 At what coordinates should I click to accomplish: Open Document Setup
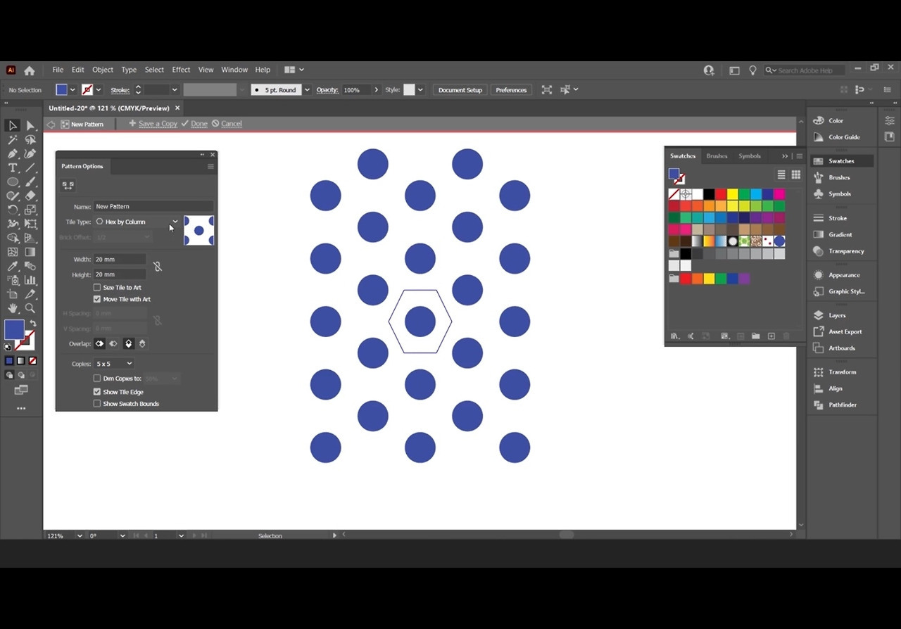(460, 90)
